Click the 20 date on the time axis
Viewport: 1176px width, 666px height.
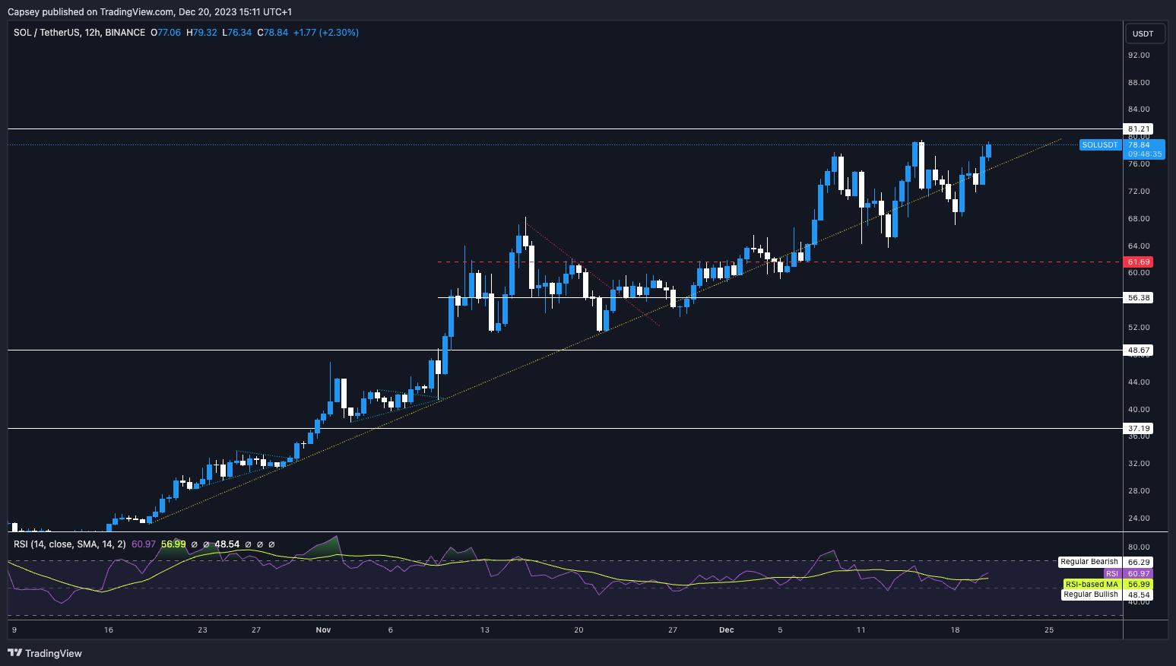pyautogui.click(x=579, y=630)
